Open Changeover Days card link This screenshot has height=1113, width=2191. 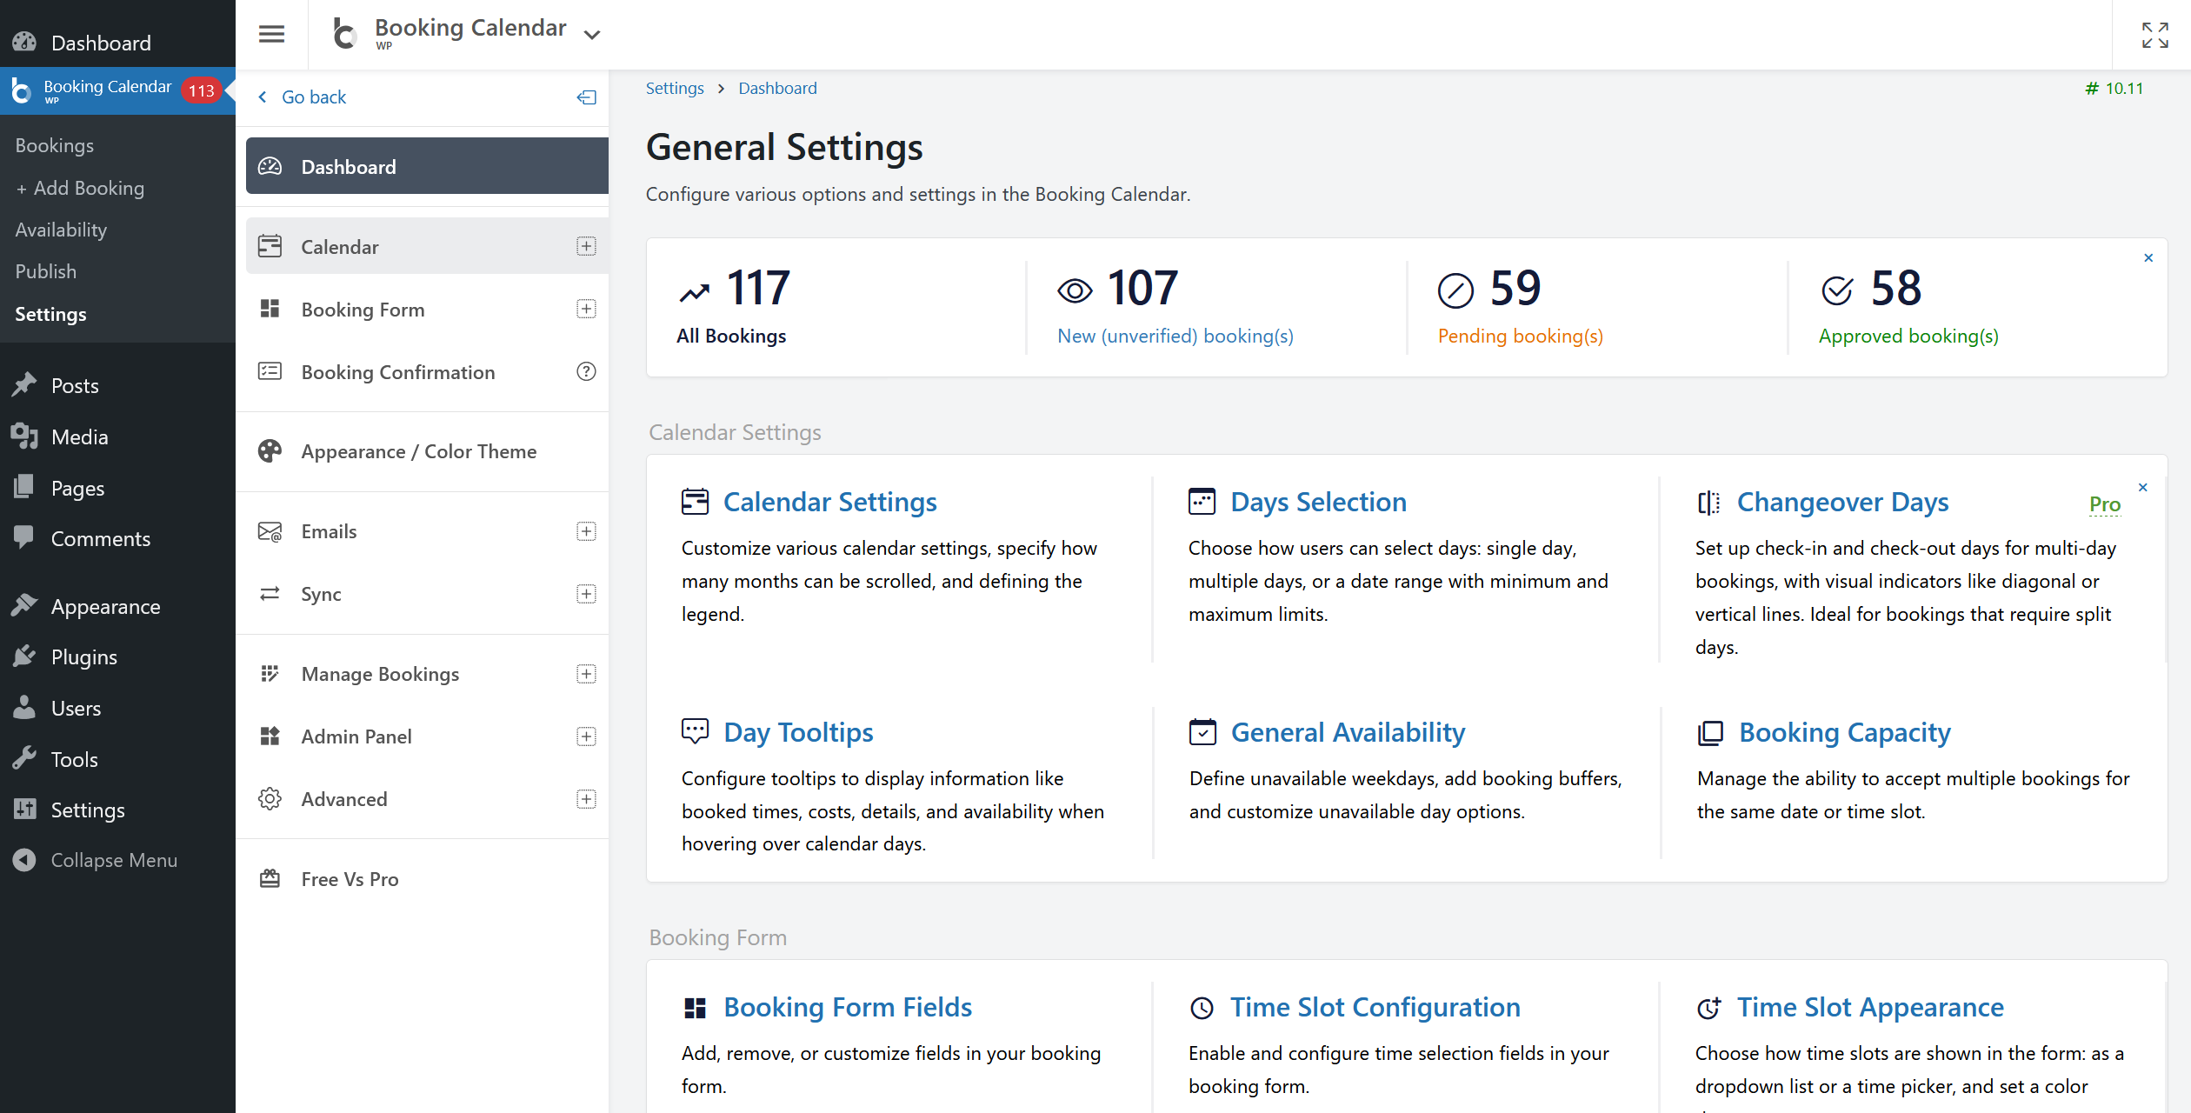tap(1842, 502)
